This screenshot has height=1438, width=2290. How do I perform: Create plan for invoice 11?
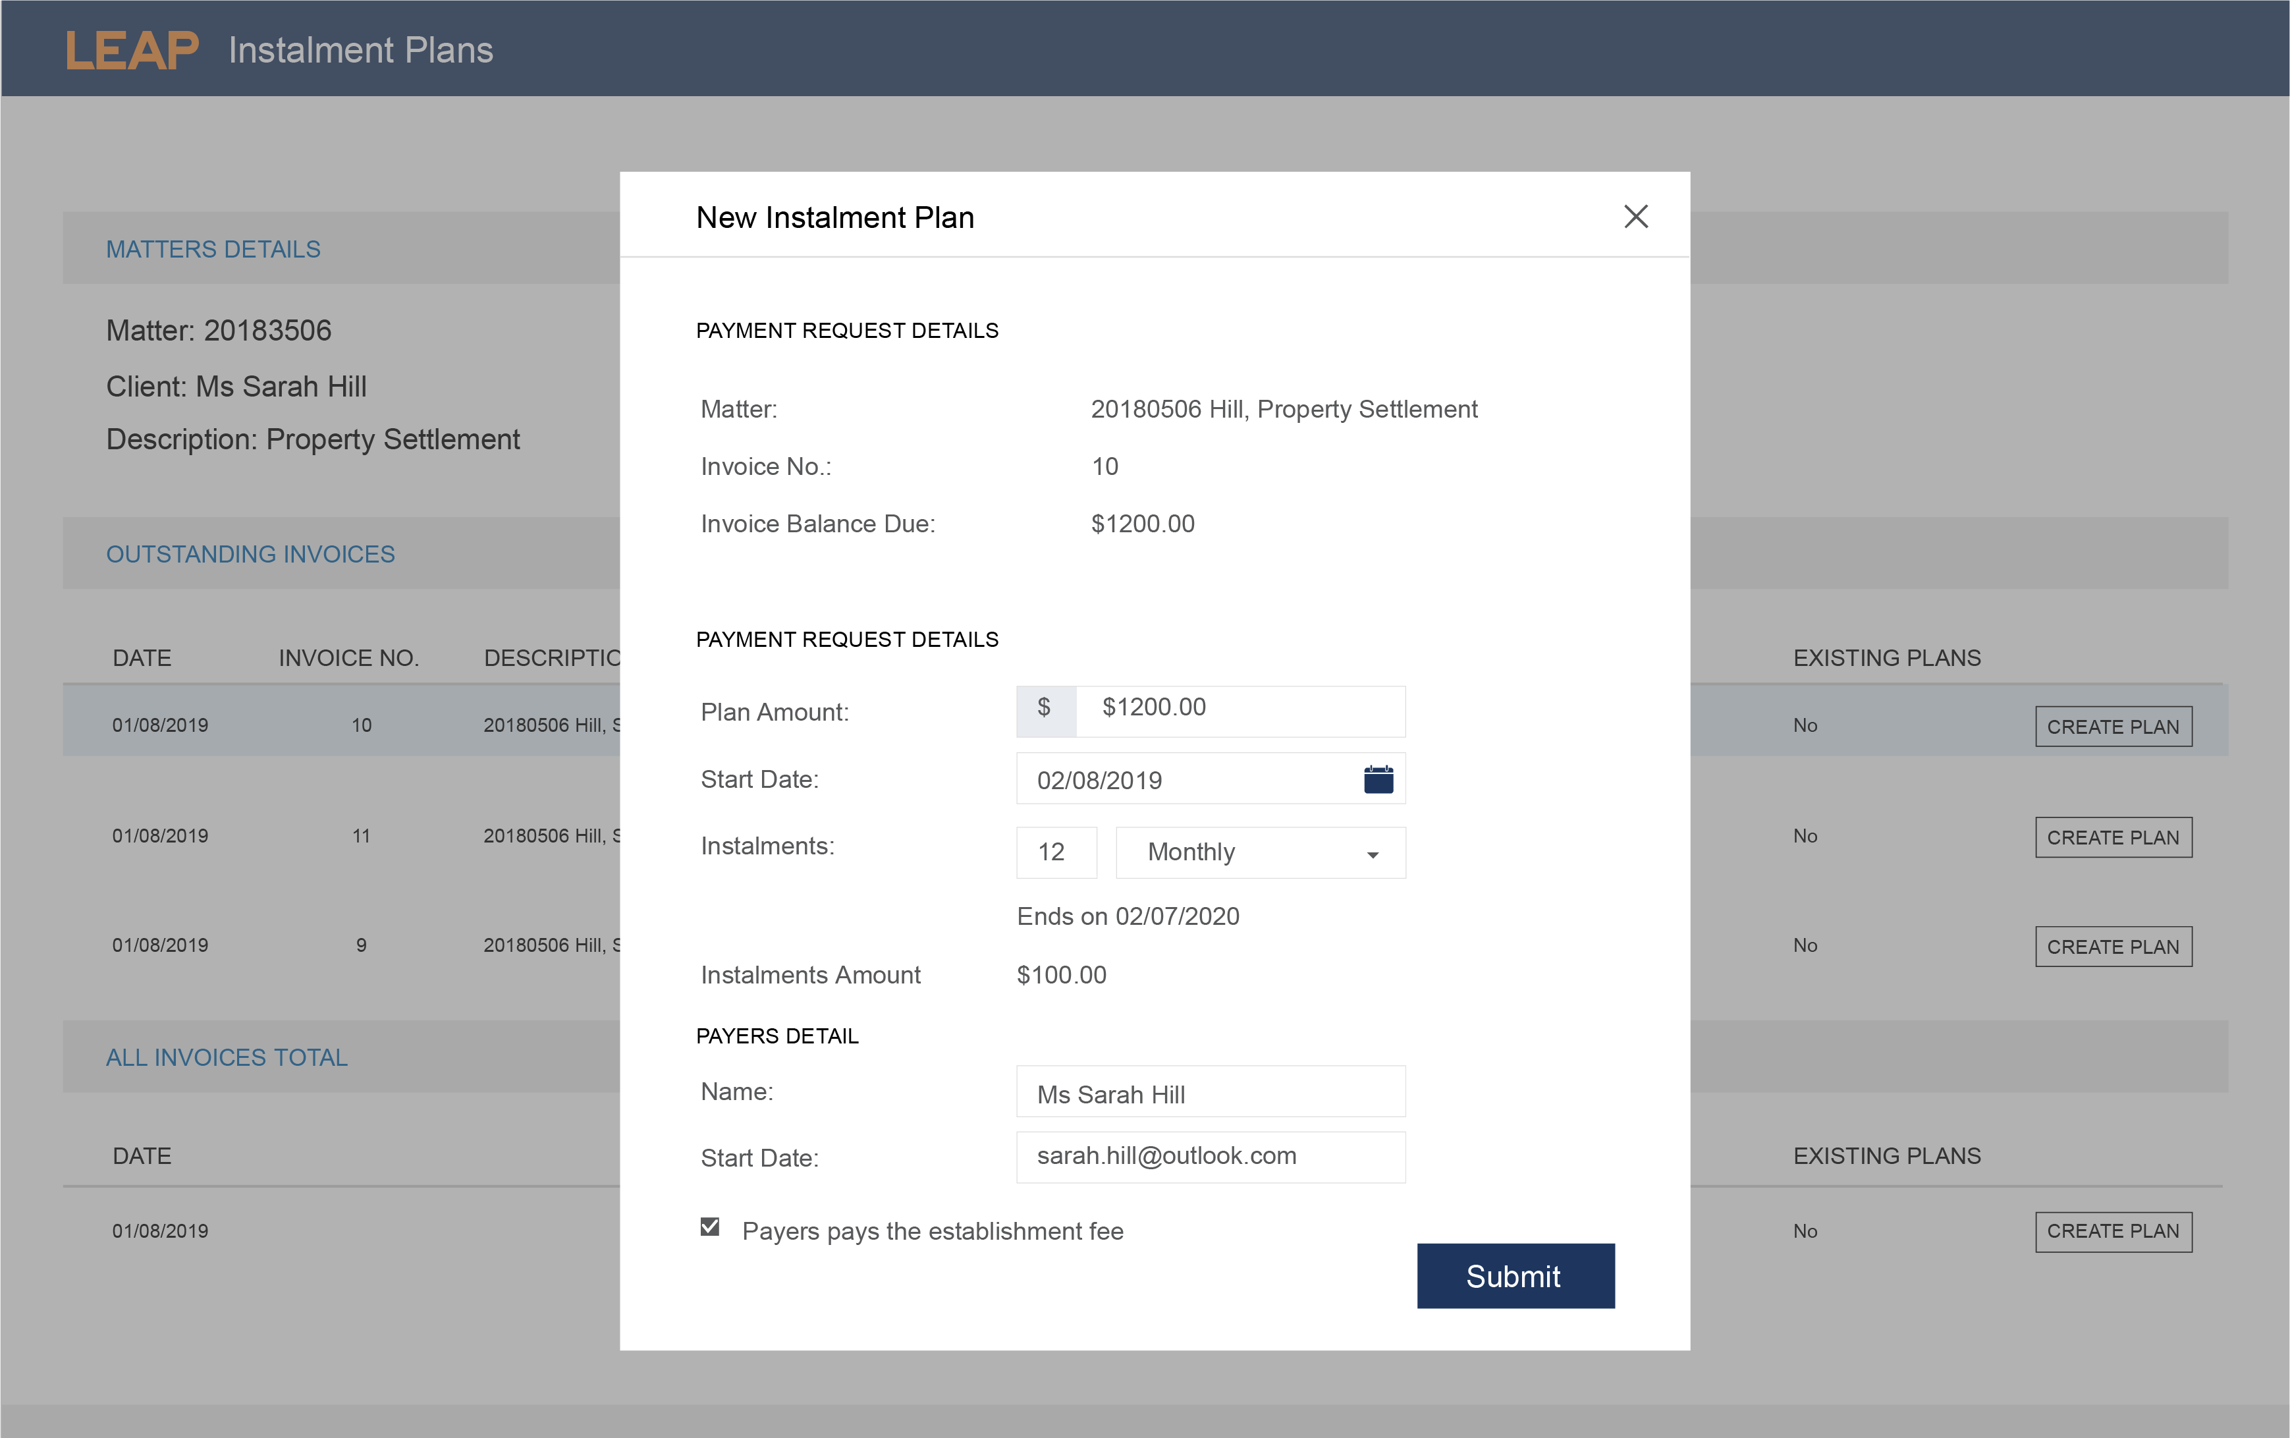(2112, 837)
